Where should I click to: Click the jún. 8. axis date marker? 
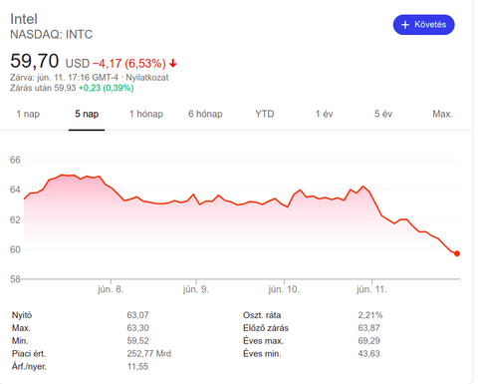click(111, 289)
